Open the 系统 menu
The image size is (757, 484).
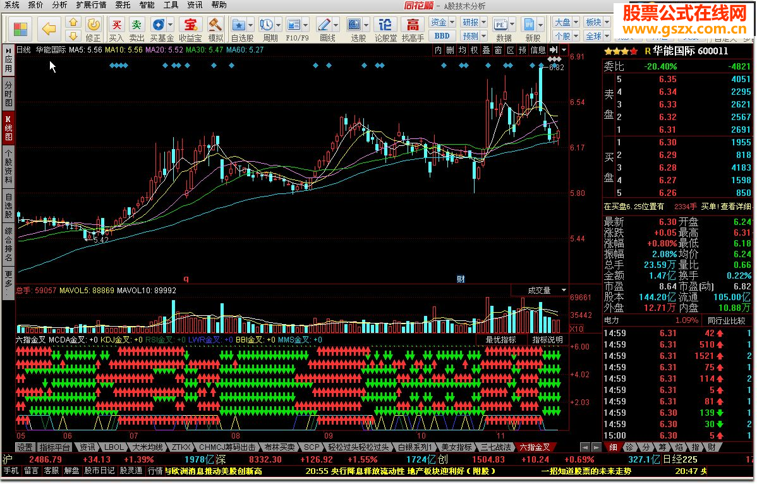click(x=11, y=5)
